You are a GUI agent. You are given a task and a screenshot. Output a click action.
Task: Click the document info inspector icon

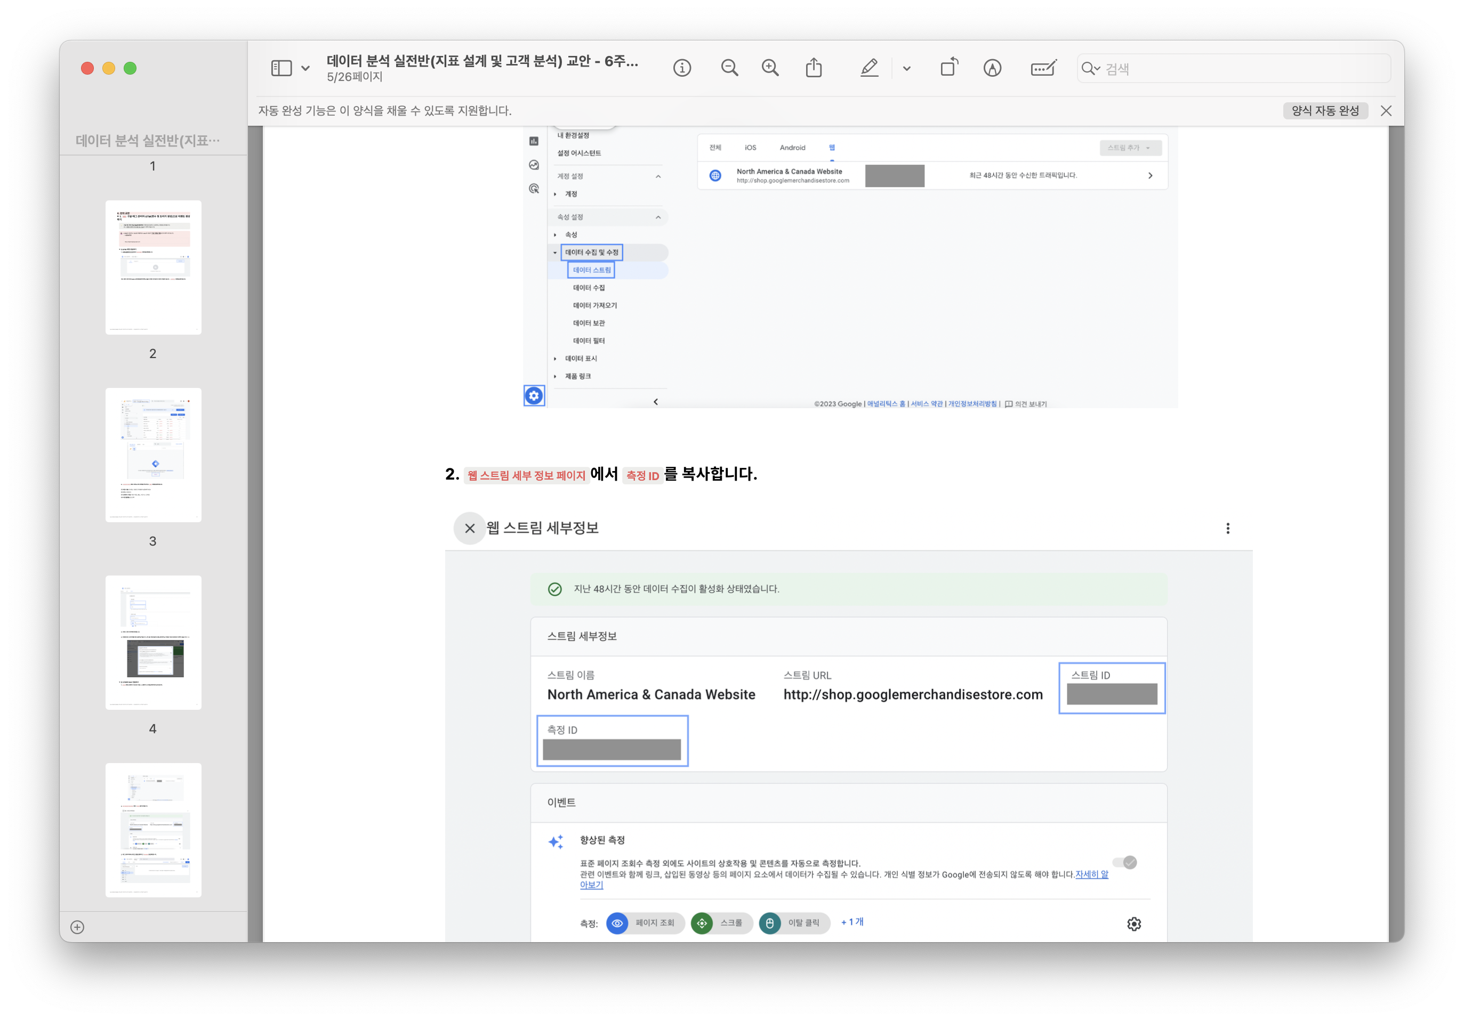coord(682,68)
